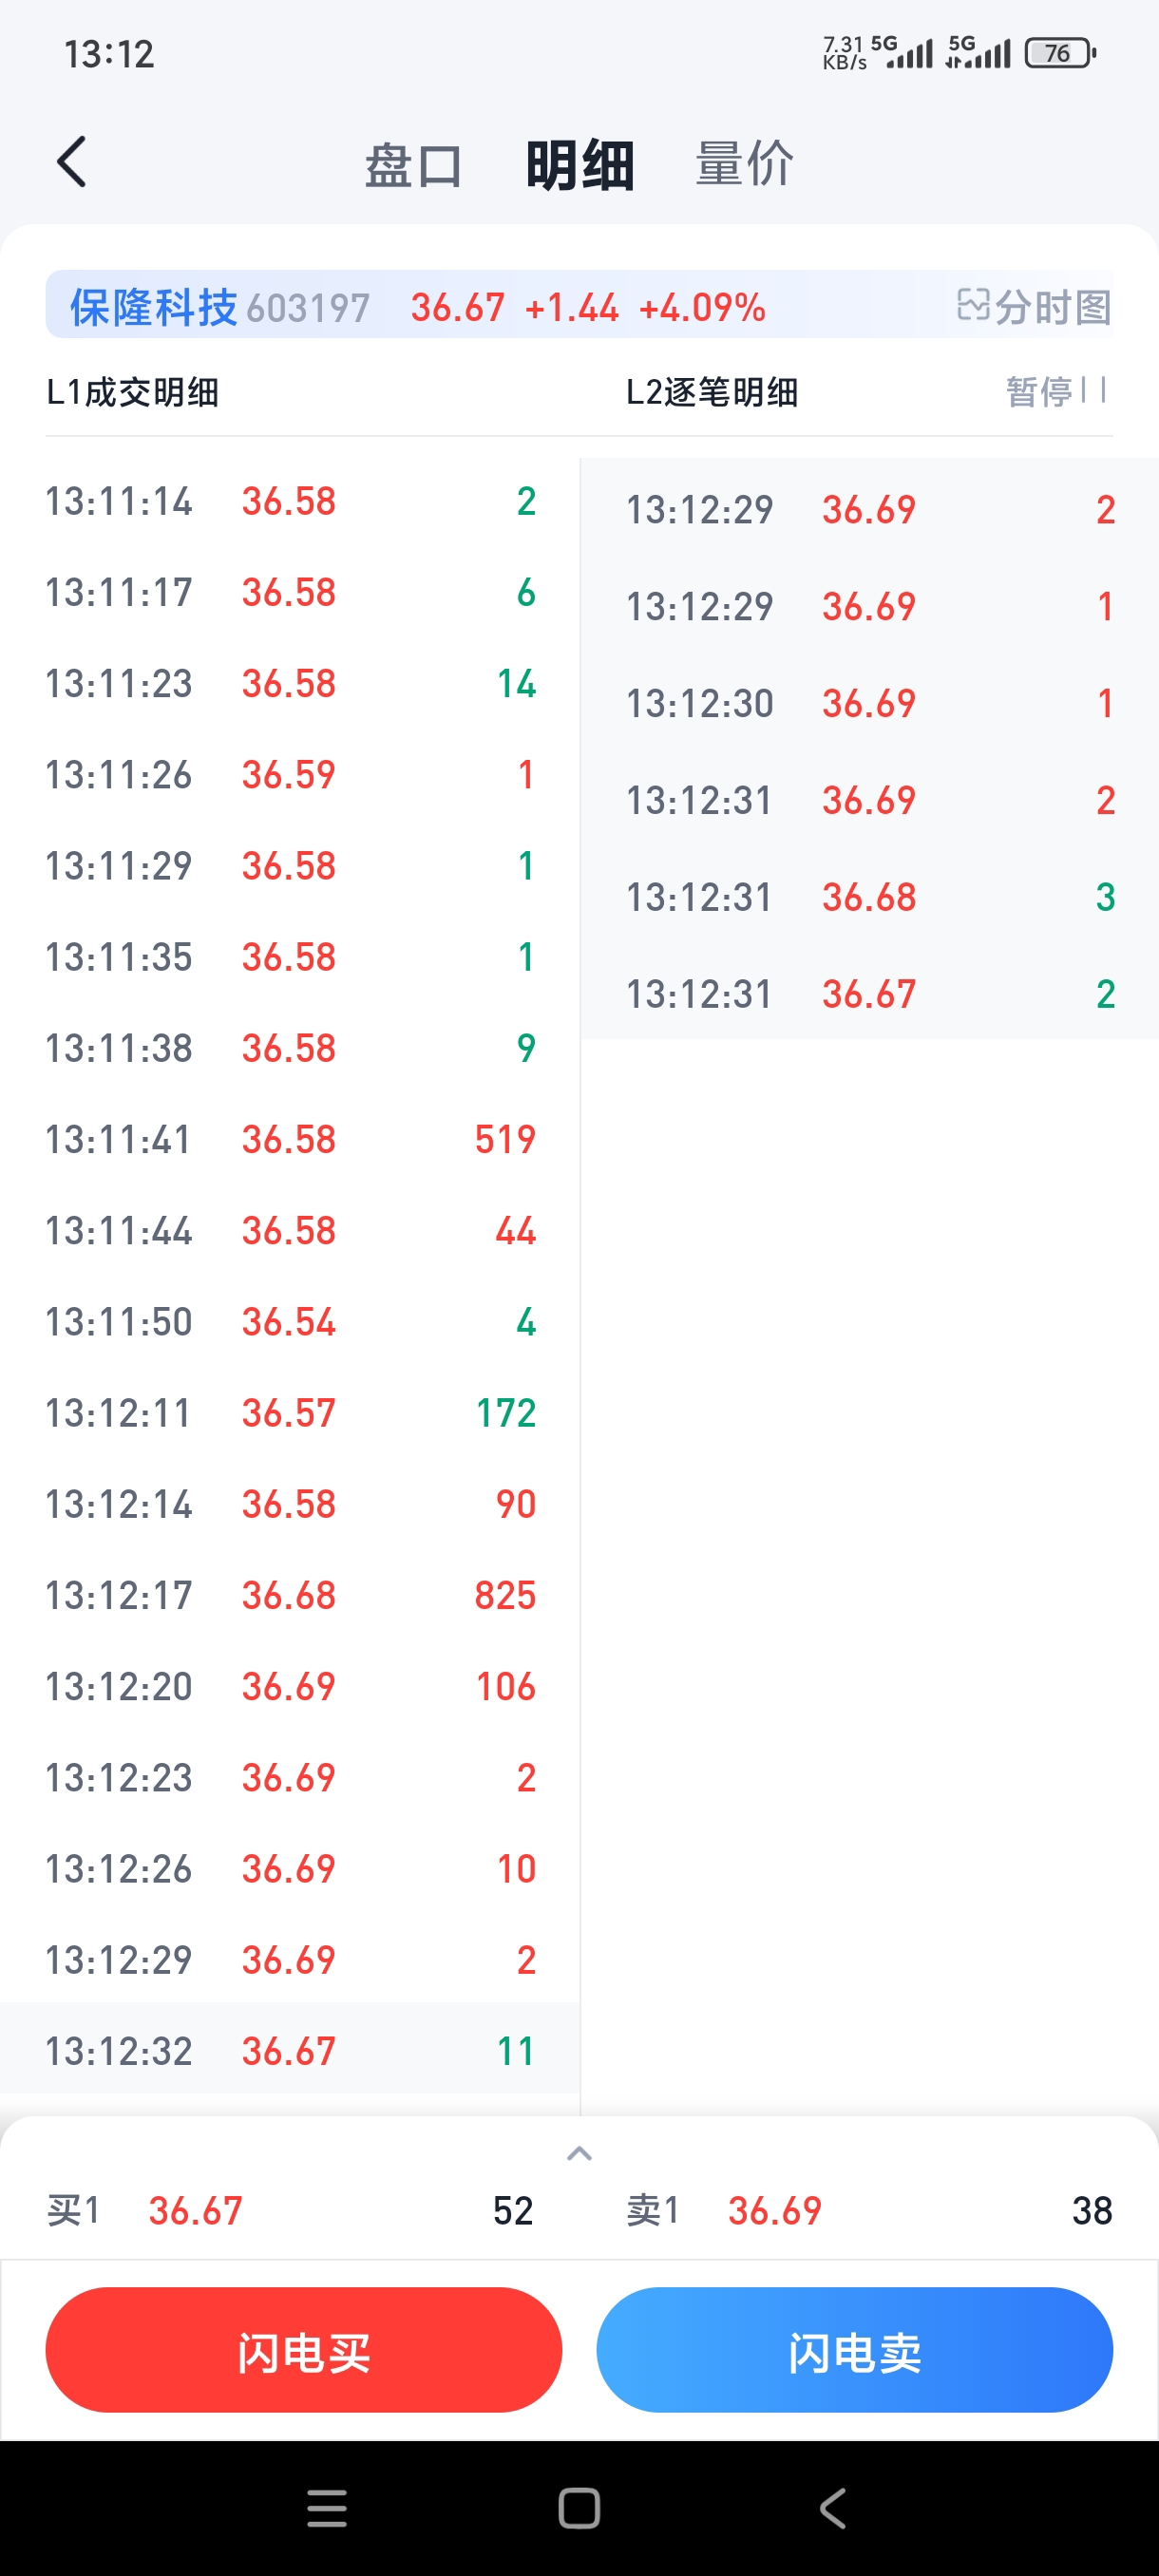Image resolution: width=1159 pixels, height=2576 pixels.
Task: Tap the L2 13:12:30 tick row
Action: 868,703
